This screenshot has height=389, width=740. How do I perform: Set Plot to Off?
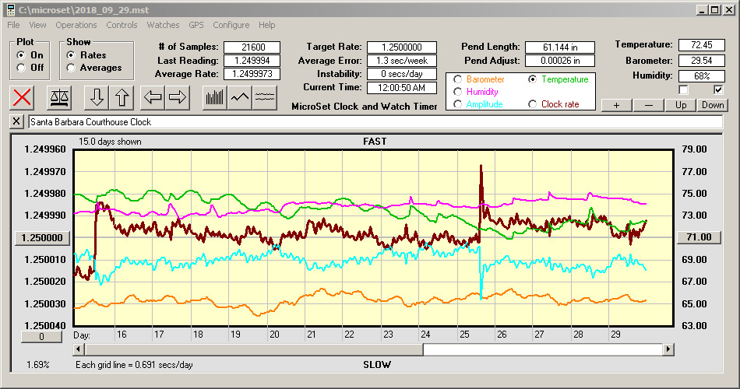coord(21,68)
